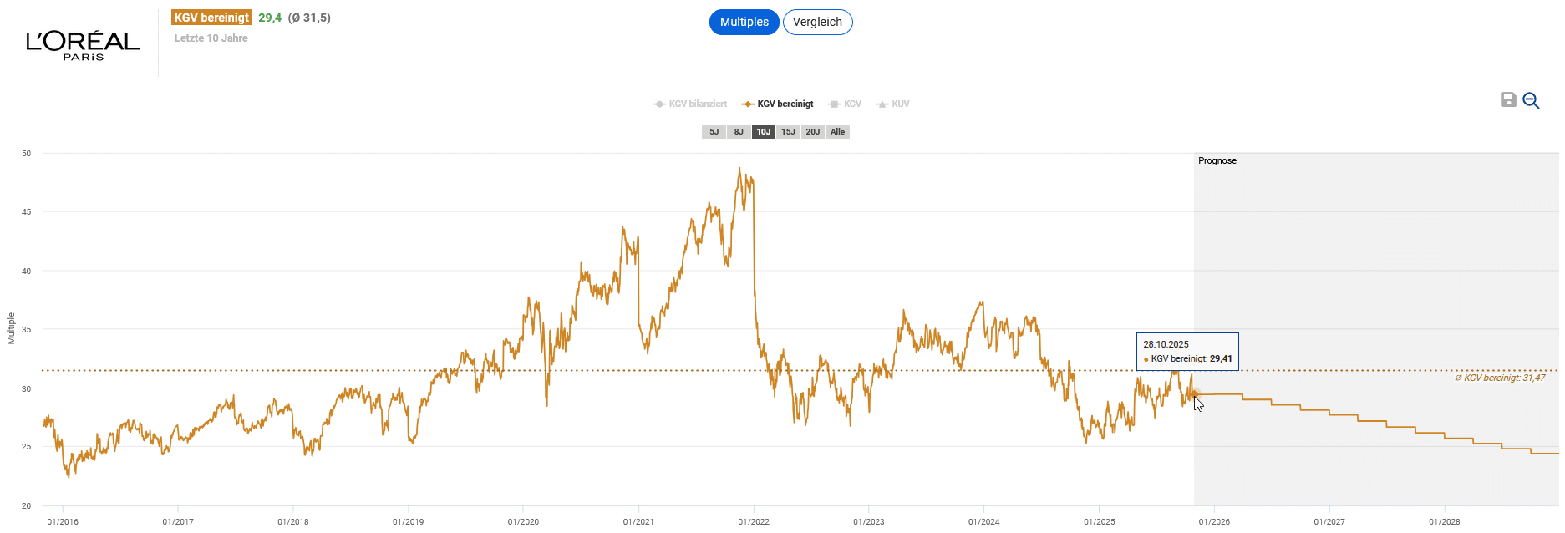Click the zoom out magnifier icon
The width and height of the screenshot is (1565, 533).
tap(1531, 100)
